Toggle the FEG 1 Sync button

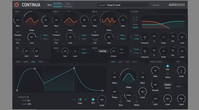coord(93,99)
